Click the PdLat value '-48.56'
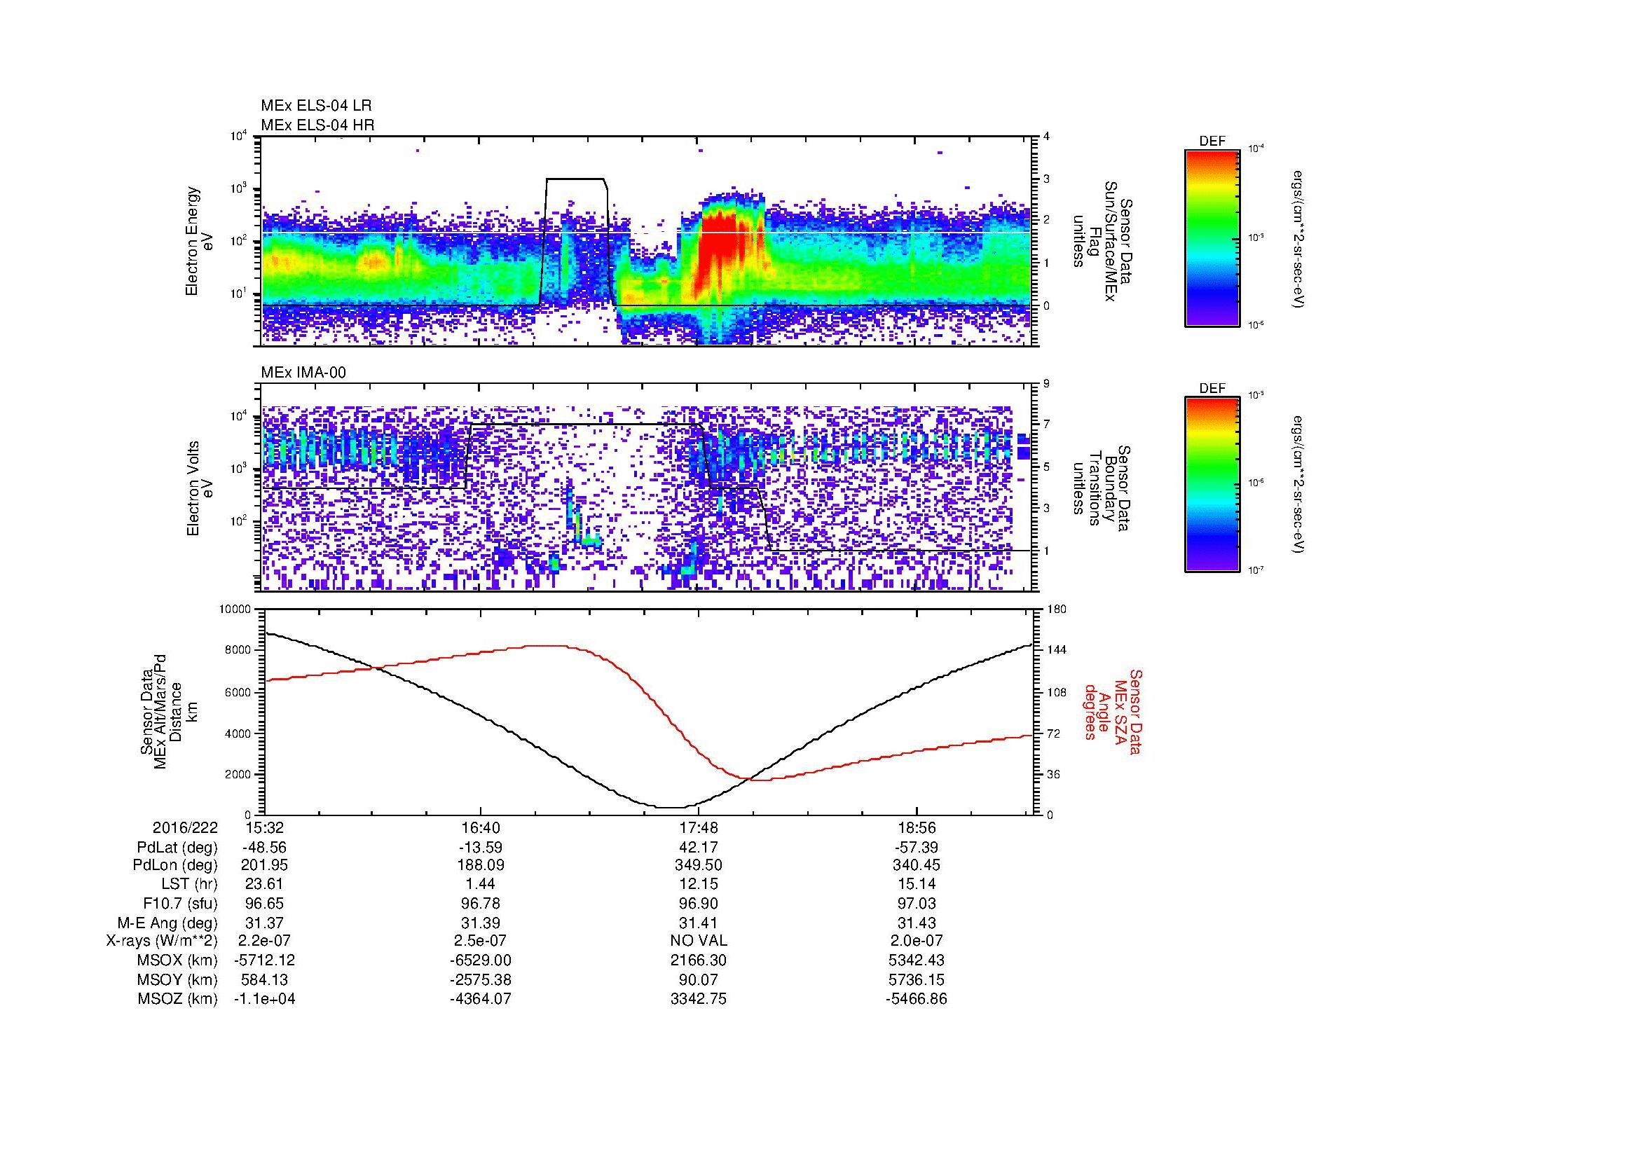Screen dimensions: 1639x1158 [265, 848]
